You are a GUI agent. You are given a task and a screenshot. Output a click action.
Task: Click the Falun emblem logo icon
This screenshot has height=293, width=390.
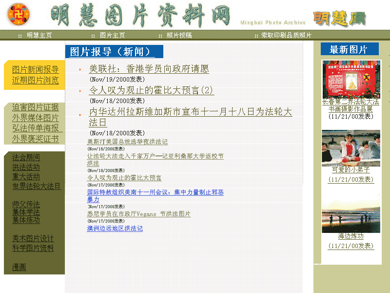(19, 15)
